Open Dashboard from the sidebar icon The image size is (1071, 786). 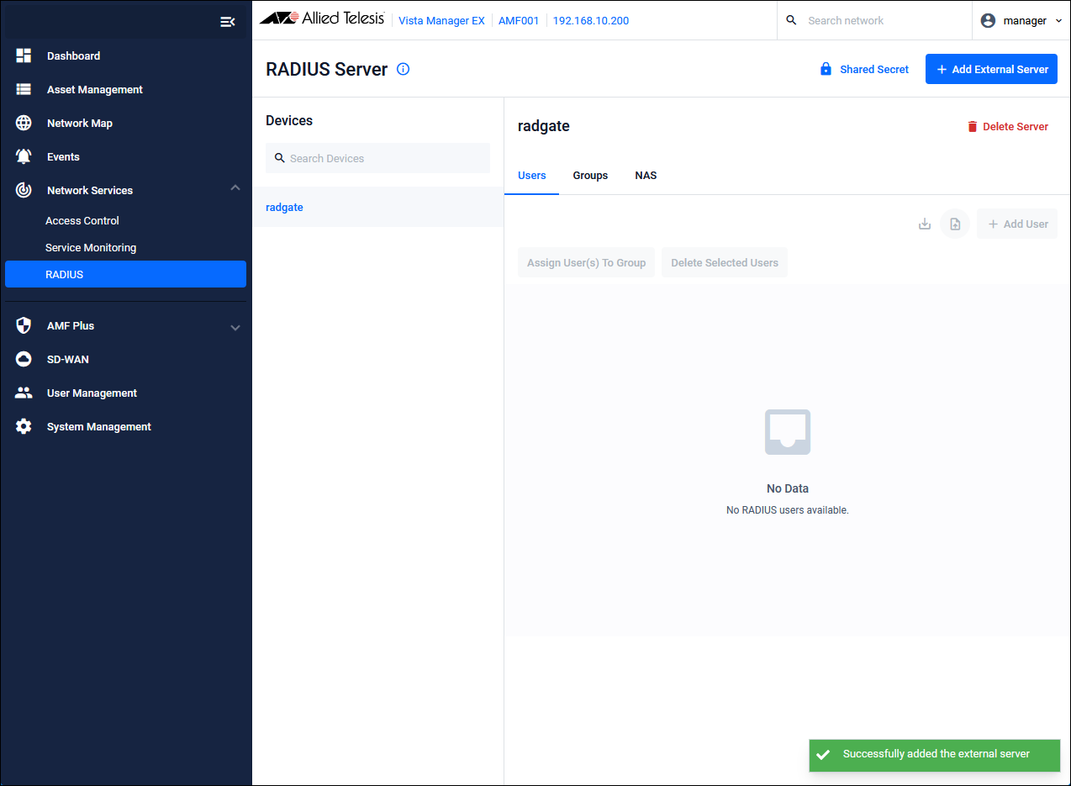[24, 55]
